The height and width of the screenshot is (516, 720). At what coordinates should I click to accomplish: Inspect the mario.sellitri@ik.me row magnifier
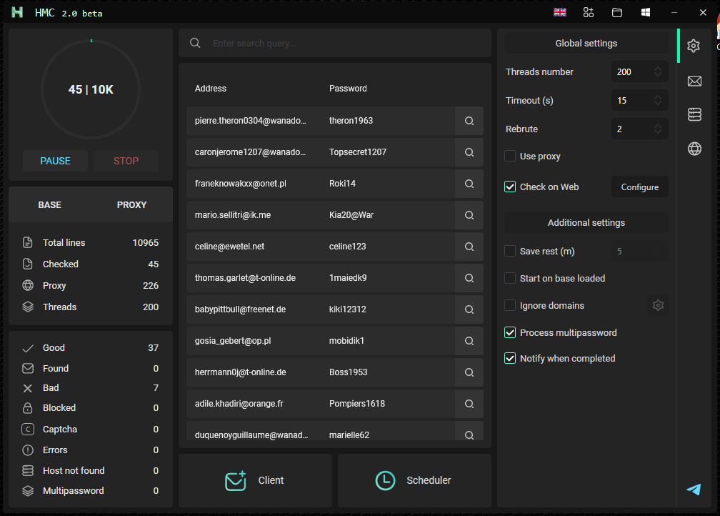[469, 215]
